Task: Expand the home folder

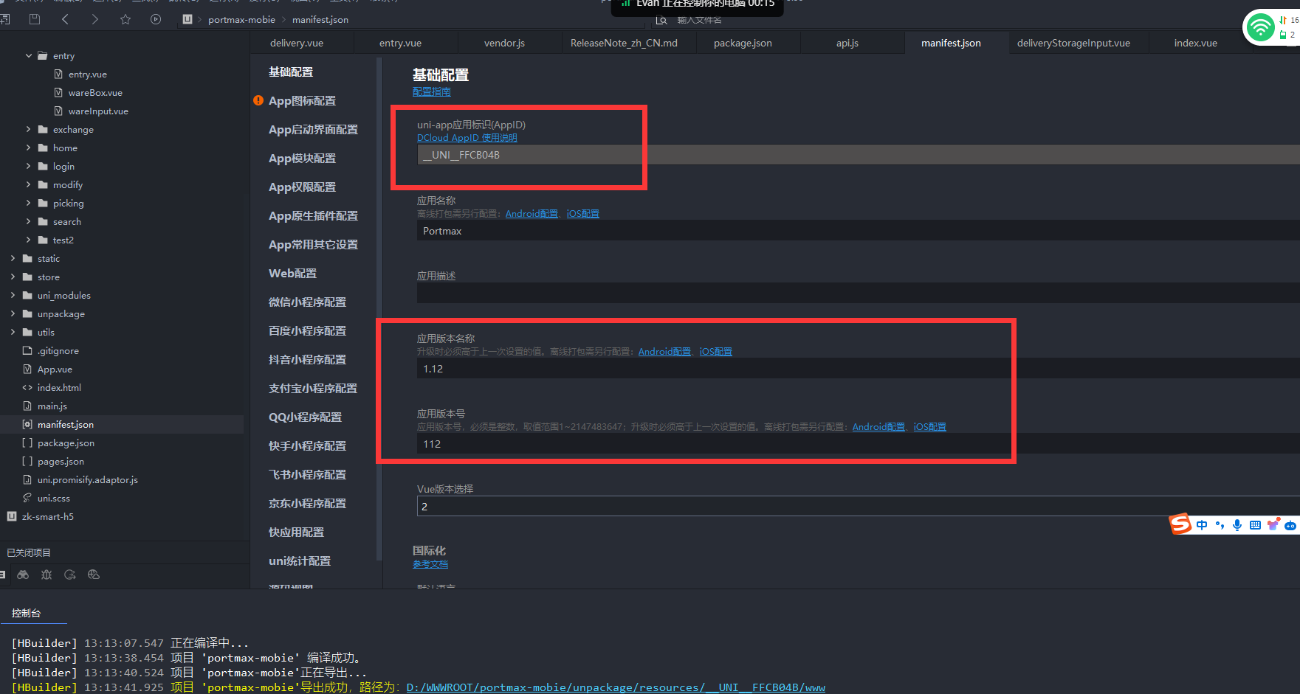Action: (x=29, y=148)
